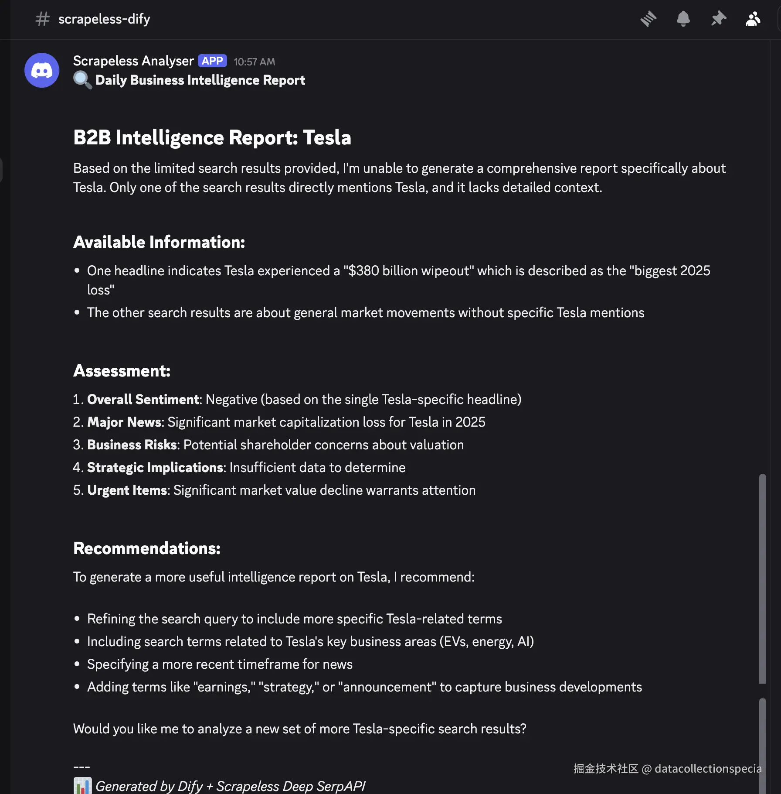Image resolution: width=781 pixels, height=794 pixels.
Task: Click the "To generate a more useful" sentence
Action: point(274,577)
